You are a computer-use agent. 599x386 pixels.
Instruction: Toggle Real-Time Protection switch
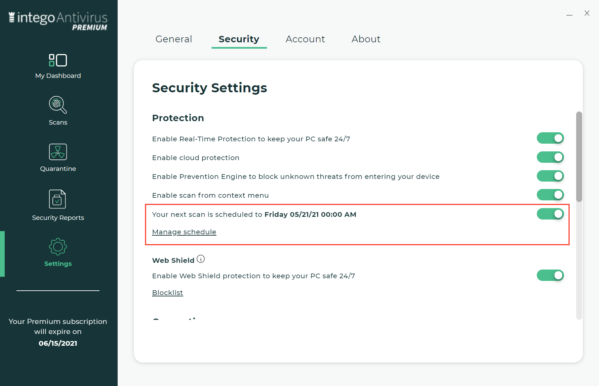click(x=550, y=138)
